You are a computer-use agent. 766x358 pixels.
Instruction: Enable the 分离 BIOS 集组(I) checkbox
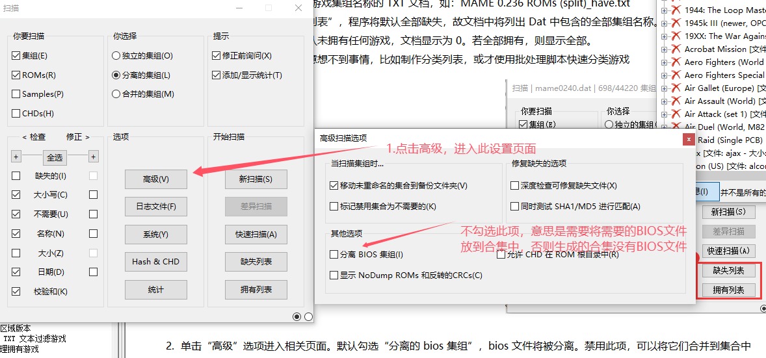(x=334, y=255)
